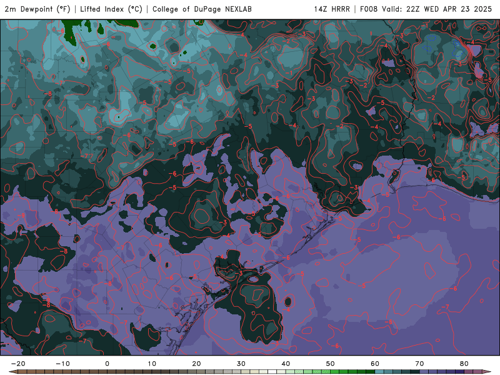Screen dimensions: 500x375
Task: Click the 0 value on the color scale
Action: pos(107,364)
